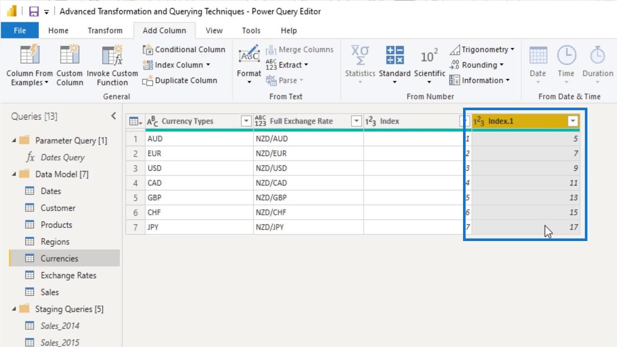
Task: Click the Index.1 data type icon
Action: (479, 121)
